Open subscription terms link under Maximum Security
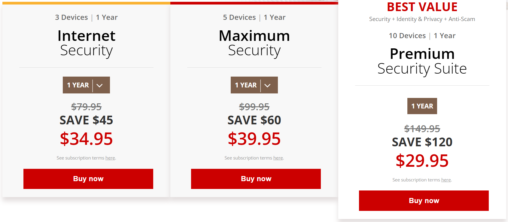The image size is (508, 222). [x=278, y=158]
